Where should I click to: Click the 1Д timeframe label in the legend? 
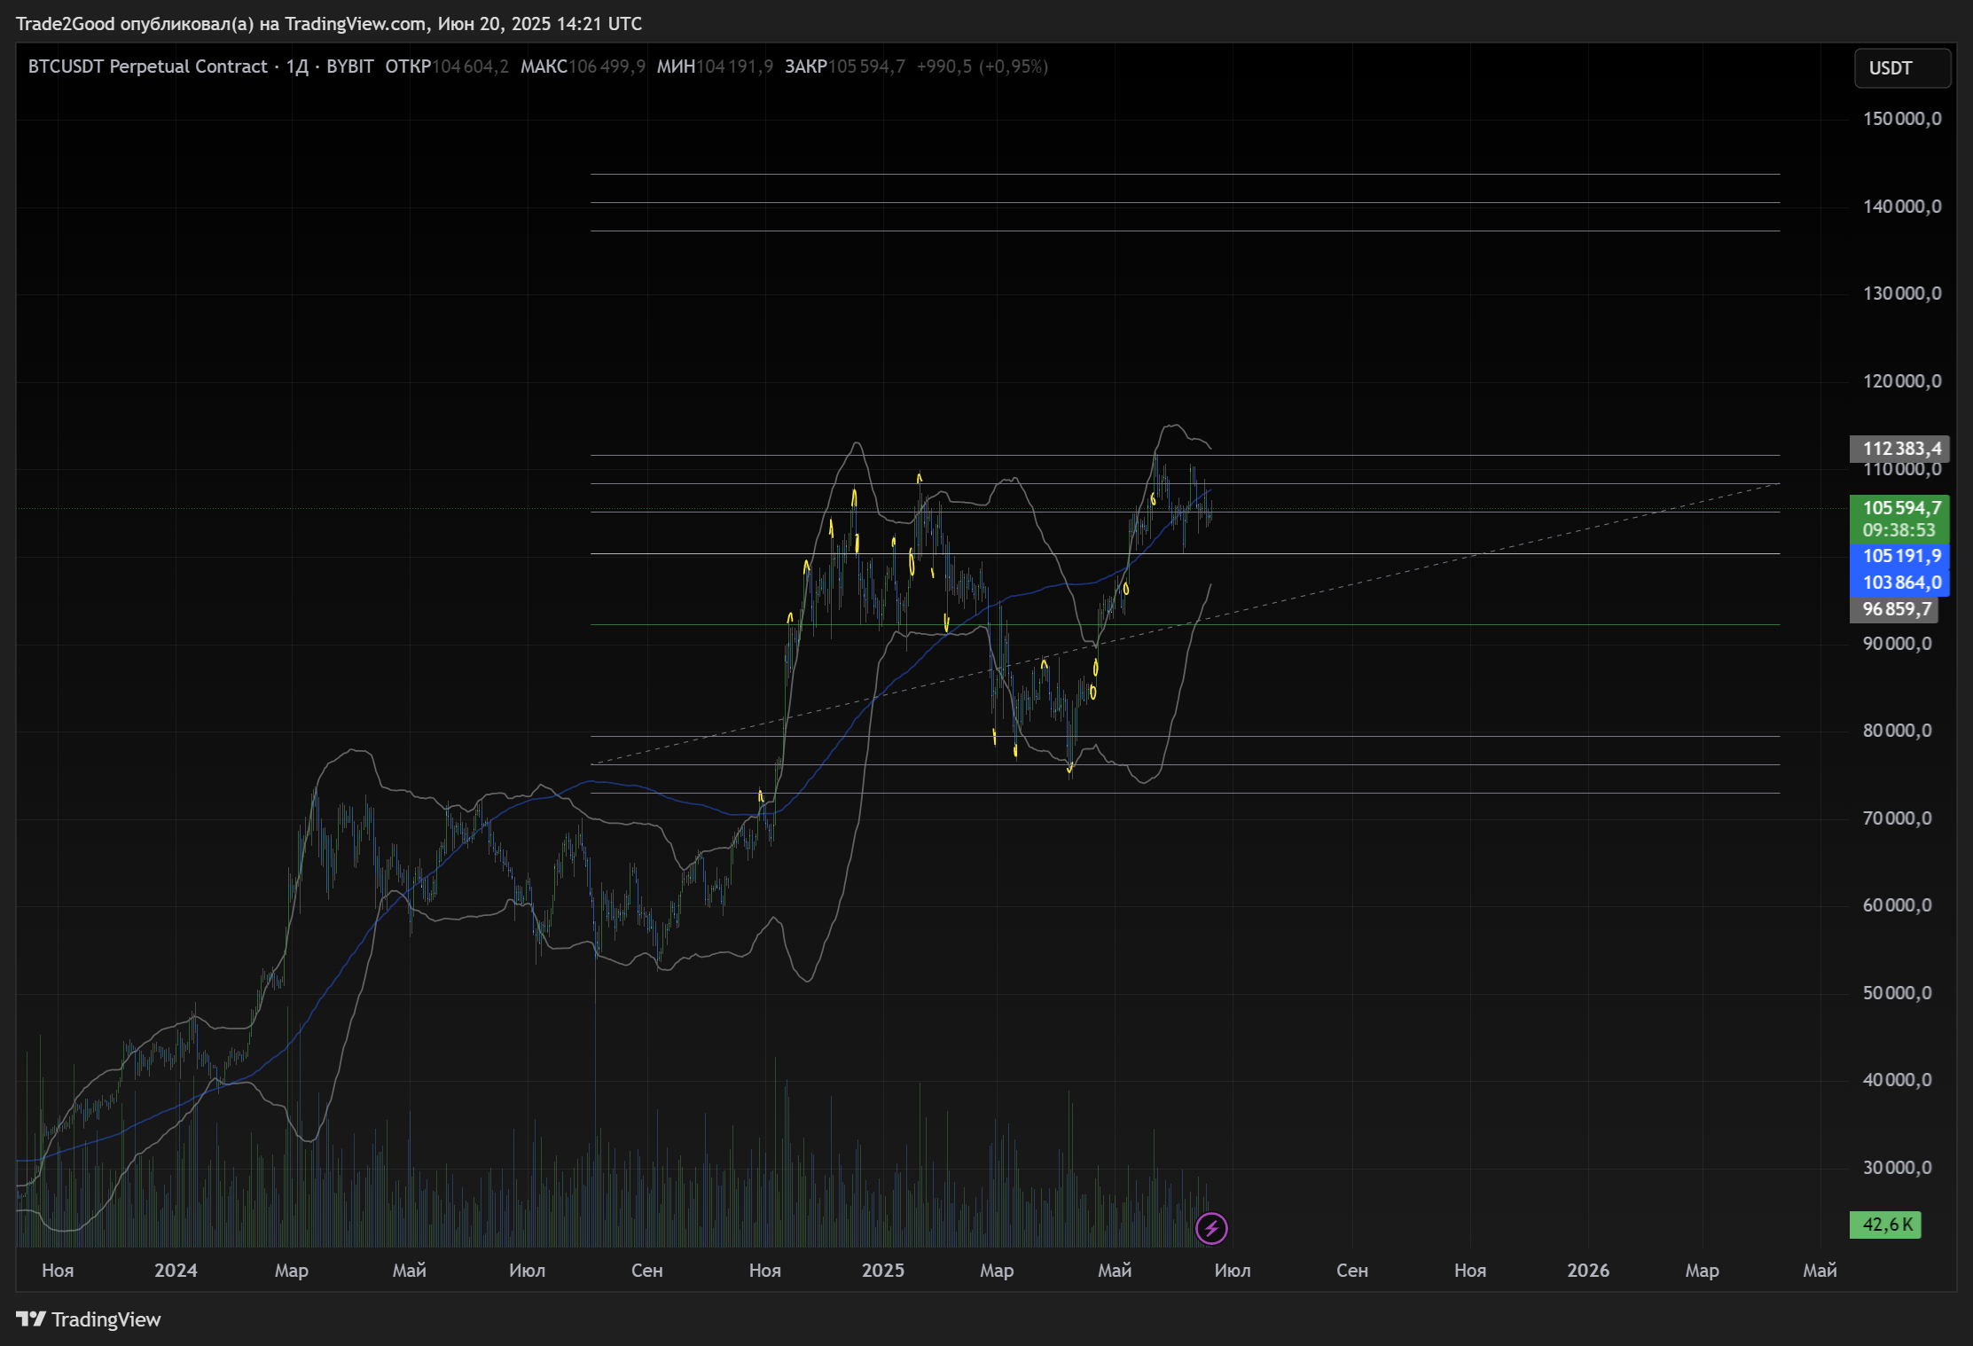[x=297, y=67]
